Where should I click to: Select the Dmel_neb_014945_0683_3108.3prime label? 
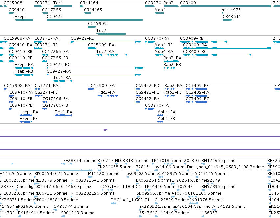225,167
